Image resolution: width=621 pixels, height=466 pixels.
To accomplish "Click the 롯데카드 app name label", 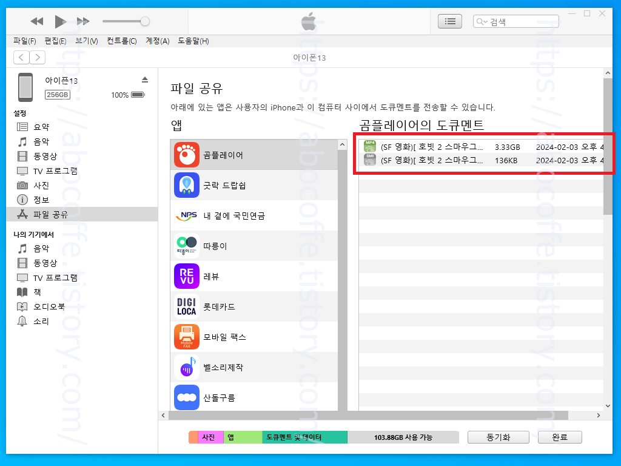I will point(219,307).
